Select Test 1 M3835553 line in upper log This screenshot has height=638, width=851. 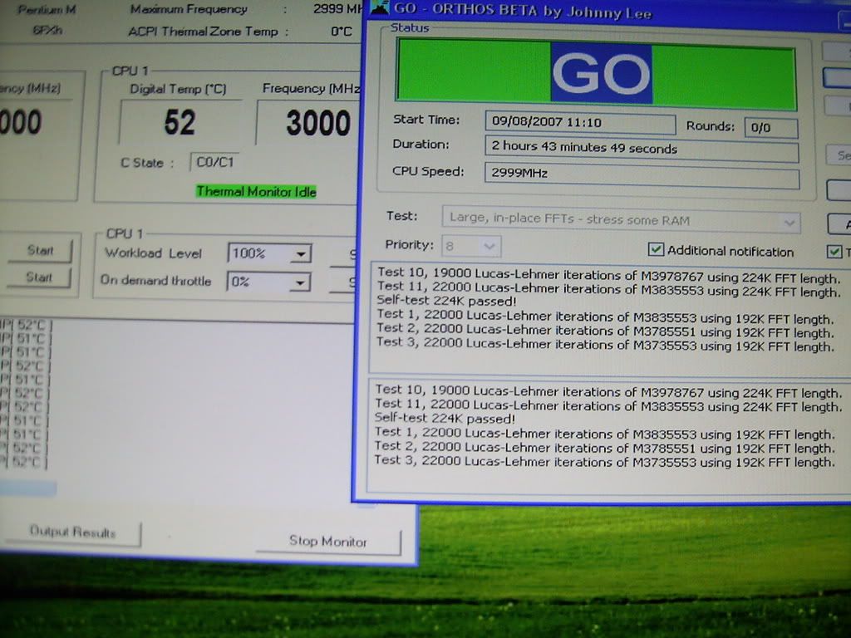605,317
